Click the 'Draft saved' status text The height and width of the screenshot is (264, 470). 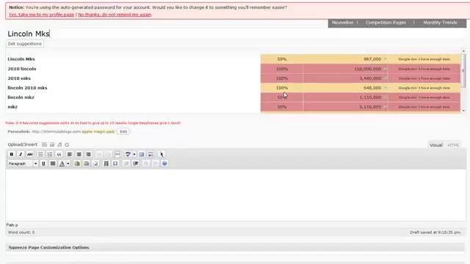435,232
